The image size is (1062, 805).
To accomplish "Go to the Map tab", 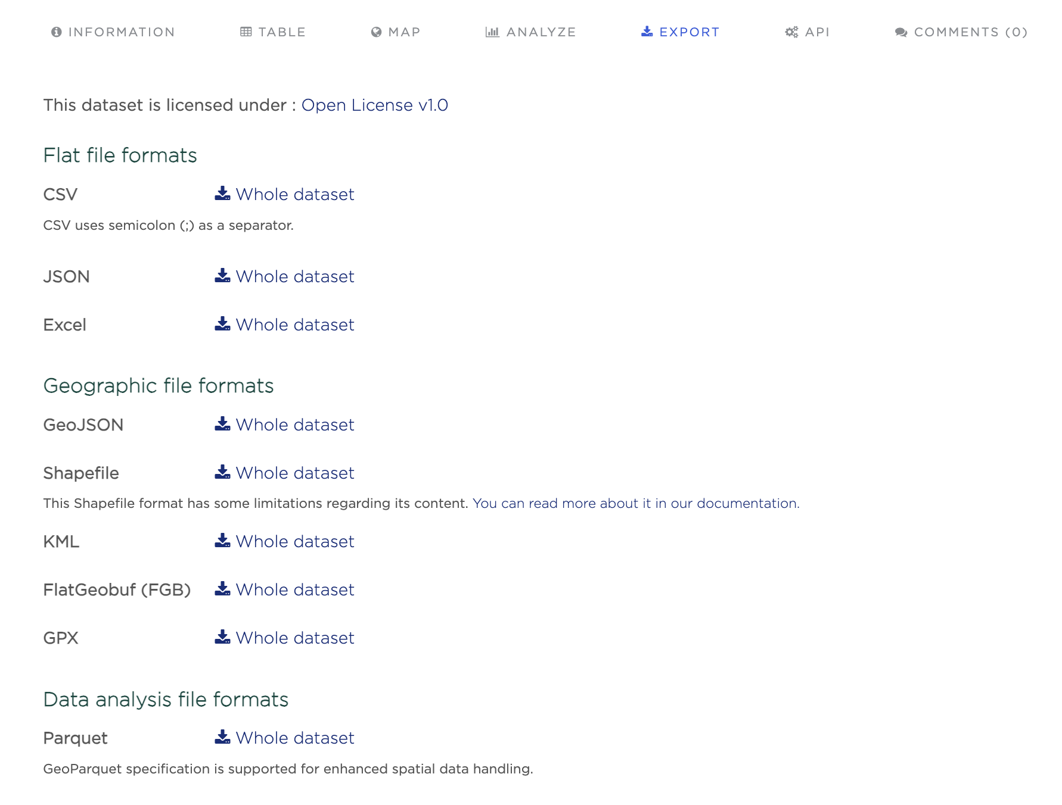I will coord(396,32).
